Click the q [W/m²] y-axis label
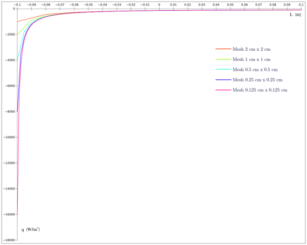 tap(31, 229)
